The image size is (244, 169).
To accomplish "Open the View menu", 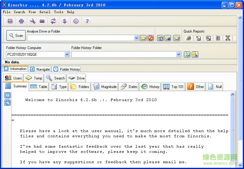I will pyautogui.click(x=32, y=12).
